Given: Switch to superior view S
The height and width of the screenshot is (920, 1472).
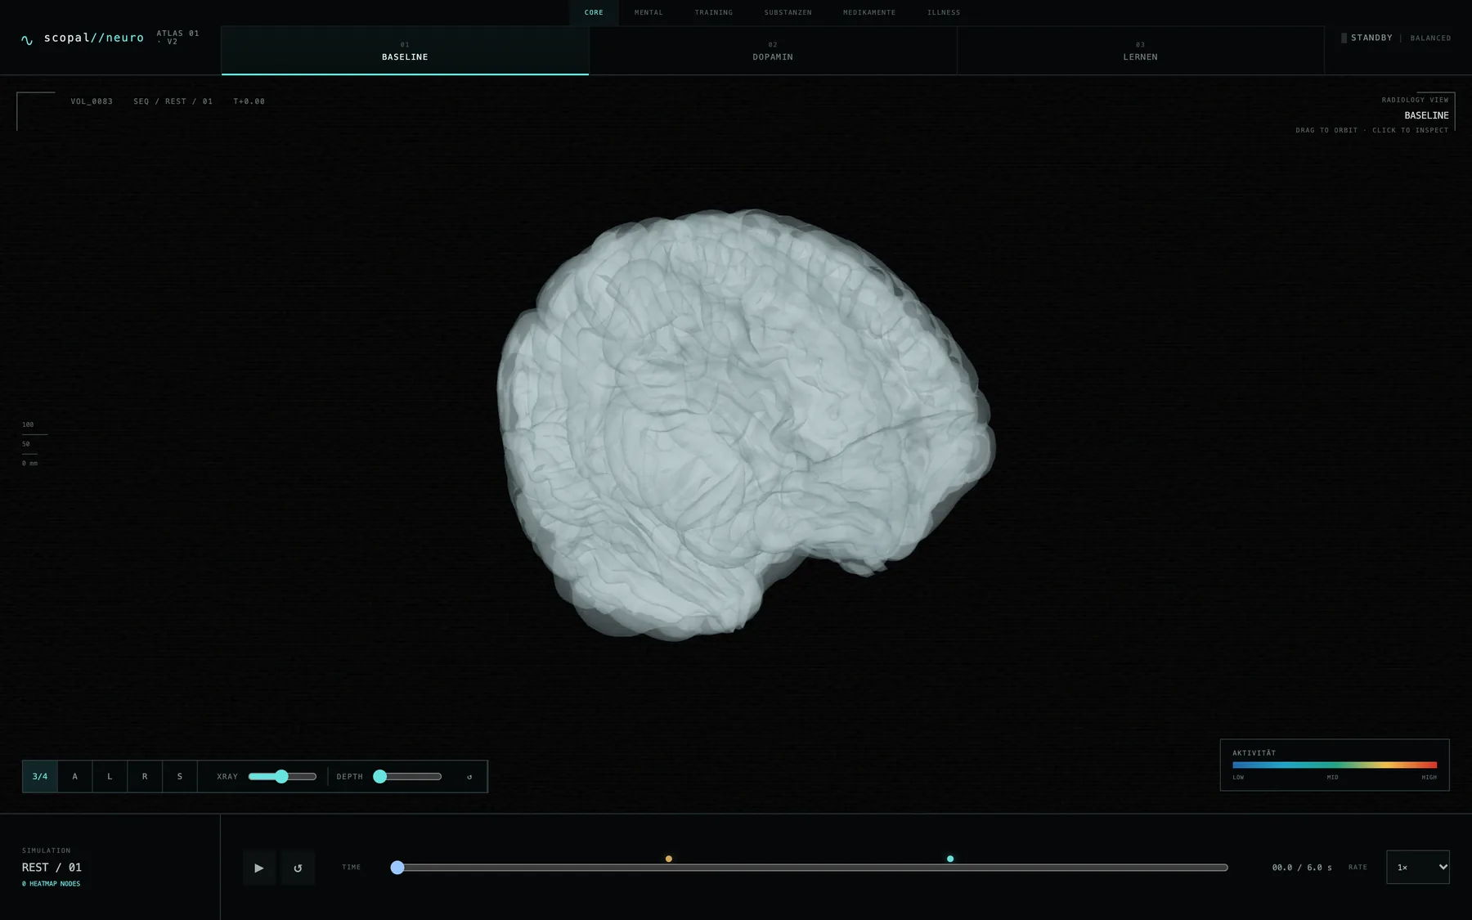Looking at the screenshot, I should 180,777.
